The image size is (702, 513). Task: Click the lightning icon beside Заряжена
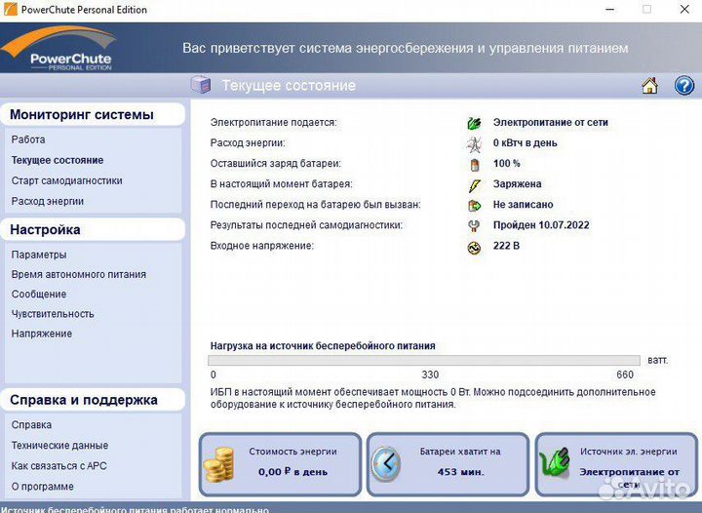click(x=474, y=185)
